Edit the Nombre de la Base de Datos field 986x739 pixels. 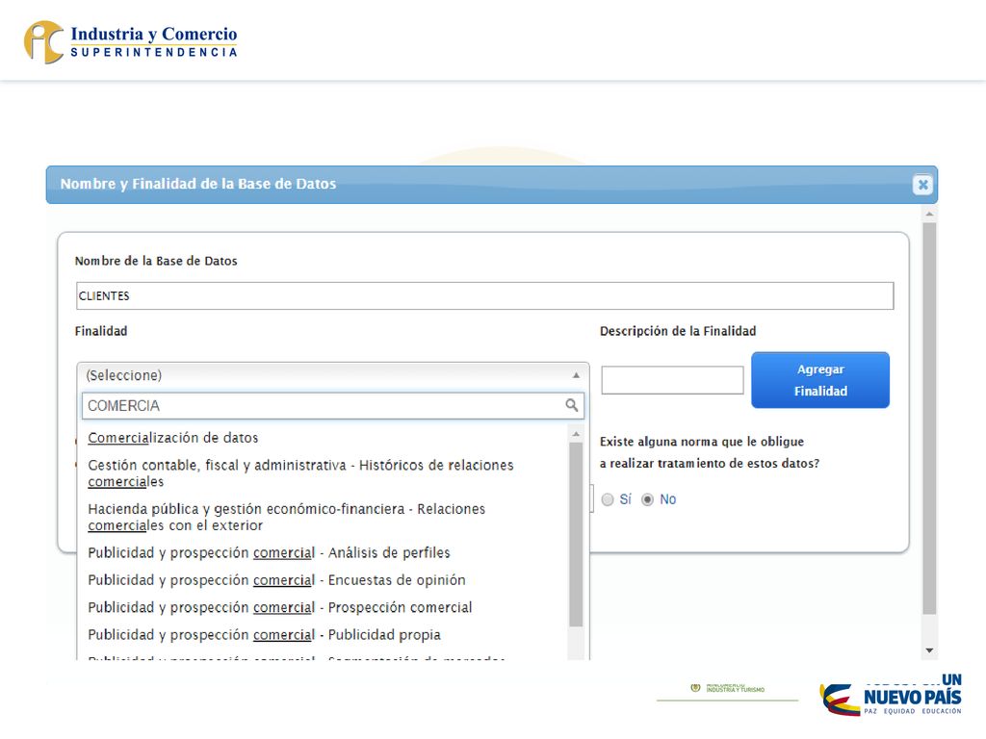pyautogui.click(x=485, y=295)
